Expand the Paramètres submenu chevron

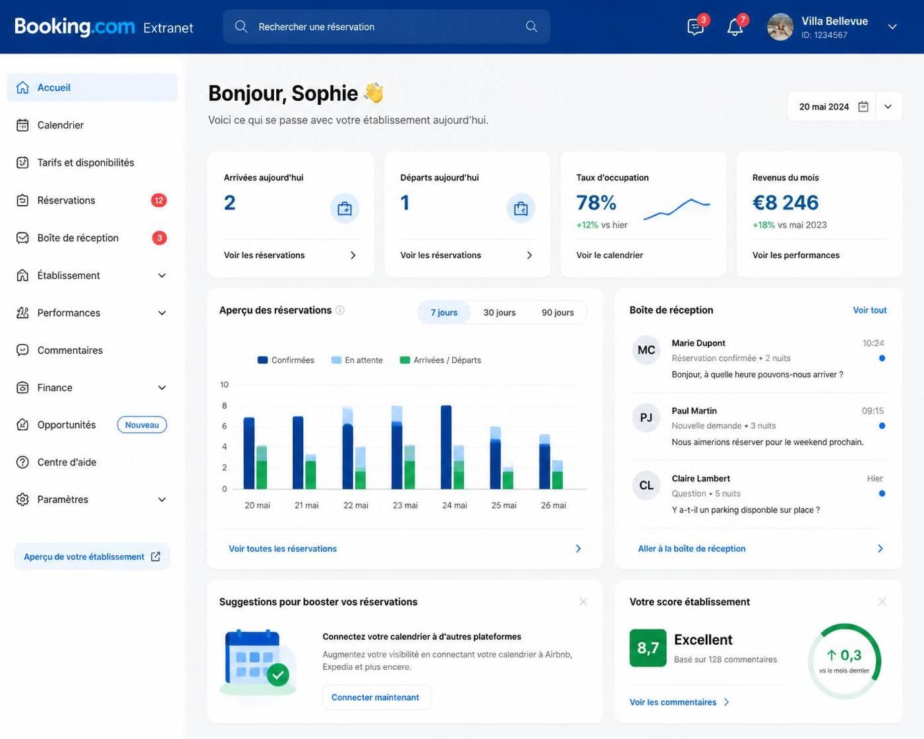pos(162,500)
